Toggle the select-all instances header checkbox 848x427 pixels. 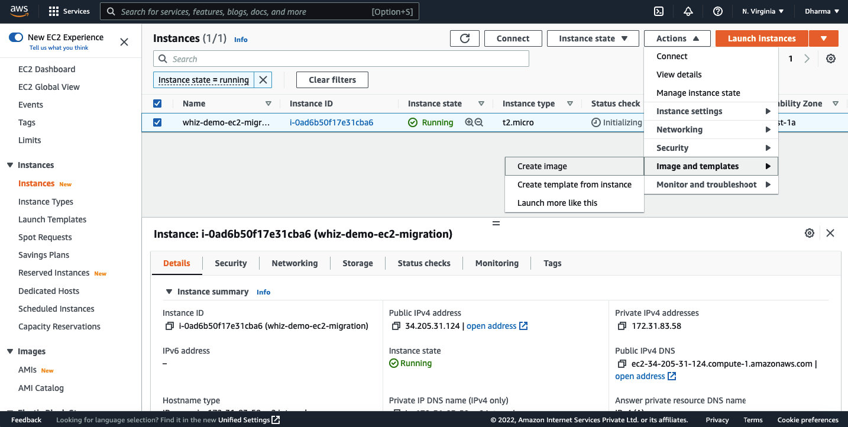click(x=157, y=103)
